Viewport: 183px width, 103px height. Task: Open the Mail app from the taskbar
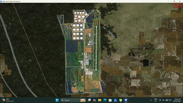(115, 100)
